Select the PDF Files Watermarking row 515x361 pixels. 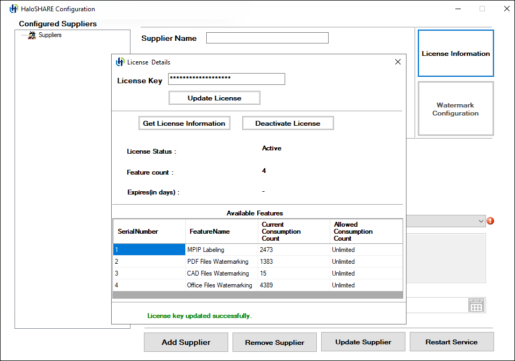tap(217, 262)
